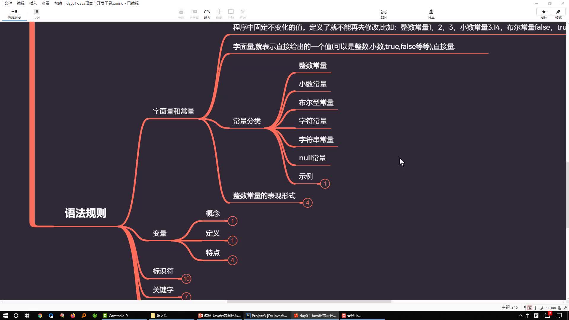Open the Windows Start menu
The width and height of the screenshot is (569, 320).
click(x=5, y=316)
